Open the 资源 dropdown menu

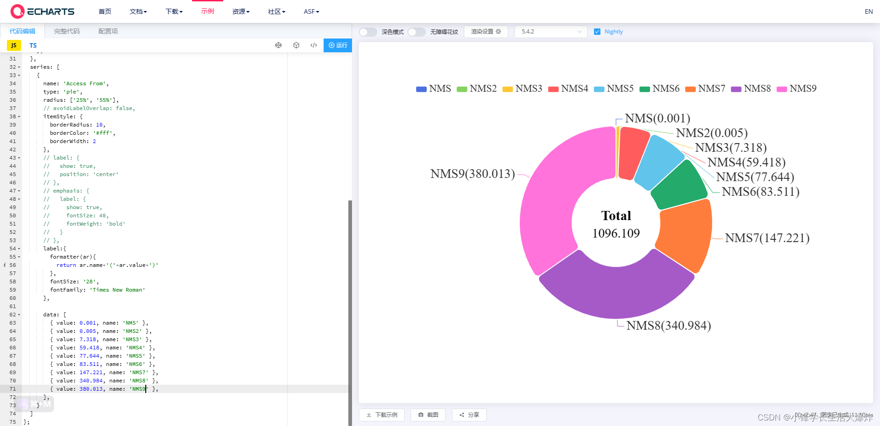coord(241,11)
